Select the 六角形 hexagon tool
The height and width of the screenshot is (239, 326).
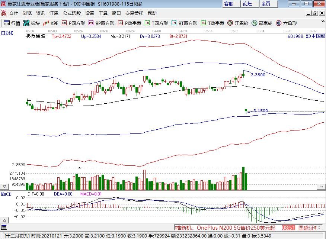click(286, 23)
